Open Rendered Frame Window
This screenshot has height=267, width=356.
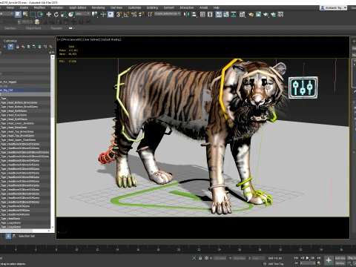pyautogui.click(x=258, y=14)
